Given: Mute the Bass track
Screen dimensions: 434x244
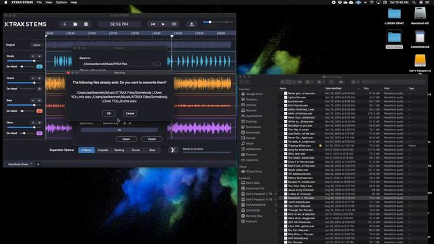Looking at the screenshot, I should click(39, 100).
